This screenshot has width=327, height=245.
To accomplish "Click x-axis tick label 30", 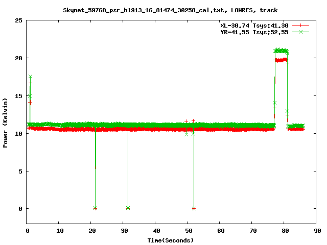I will coord(124,231).
